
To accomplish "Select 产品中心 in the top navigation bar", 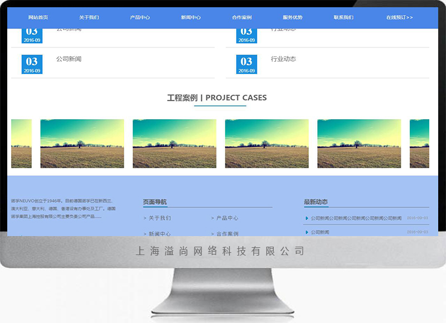I will [140, 17].
